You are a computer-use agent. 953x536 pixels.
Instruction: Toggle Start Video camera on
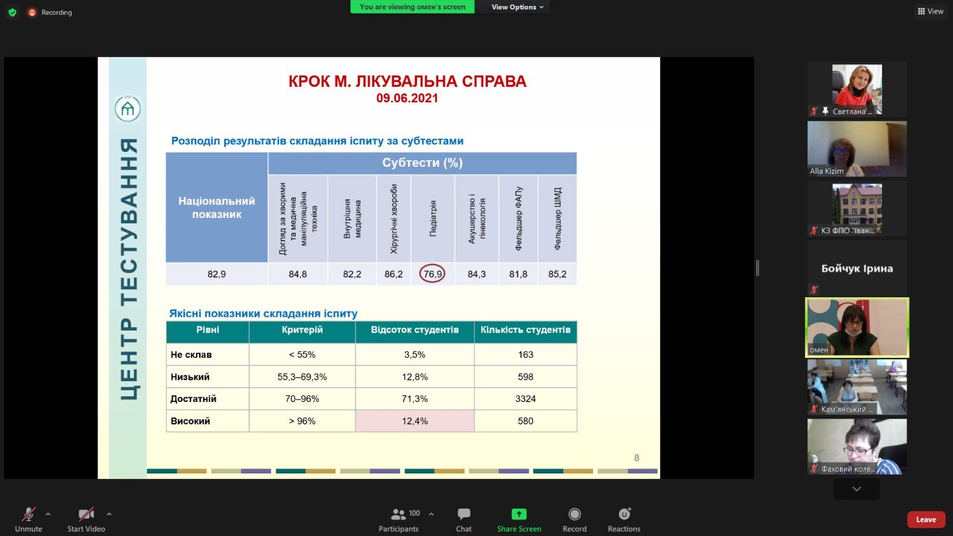pyautogui.click(x=86, y=514)
